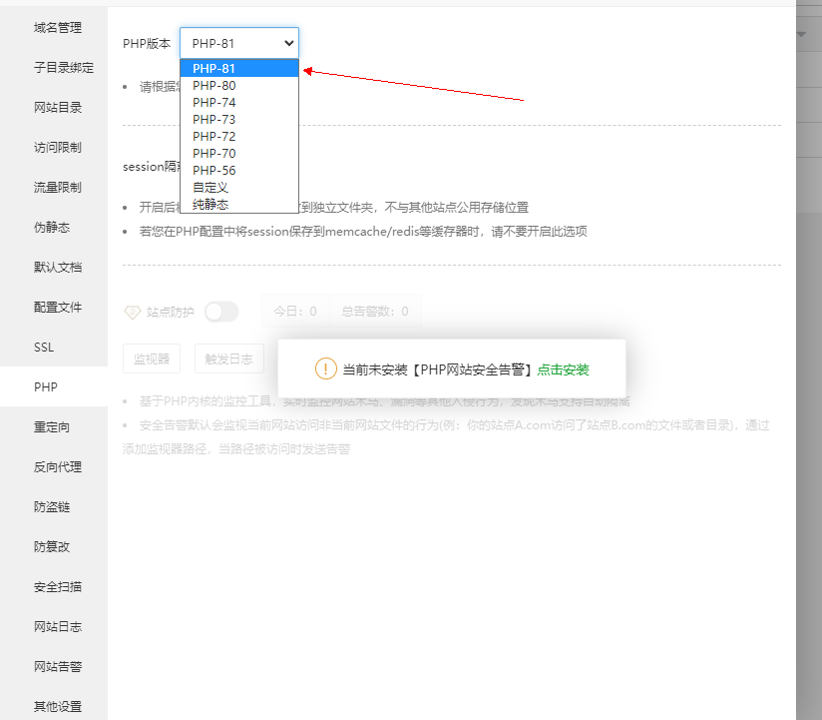Select 自定义 in the PHP version list
The height and width of the screenshot is (720, 822).
pyautogui.click(x=210, y=187)
